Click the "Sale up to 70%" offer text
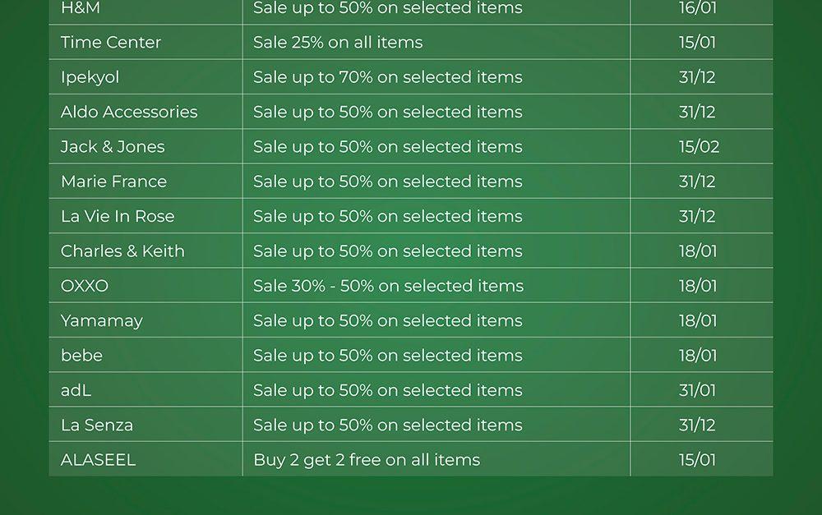 387,77
